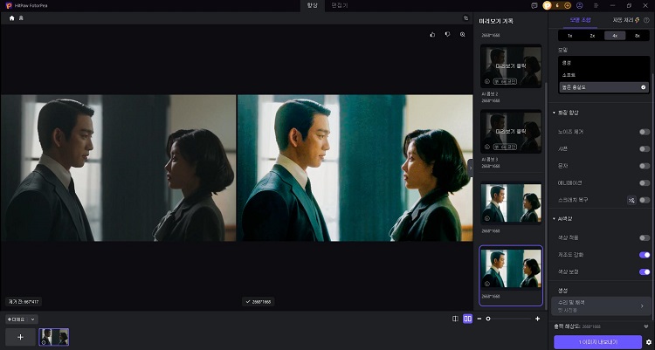Image resolution: width=655 pixels, height=350 pixels.
Task: Select the image thumbnail in bottom filmstrip
Action: [54, 337]
